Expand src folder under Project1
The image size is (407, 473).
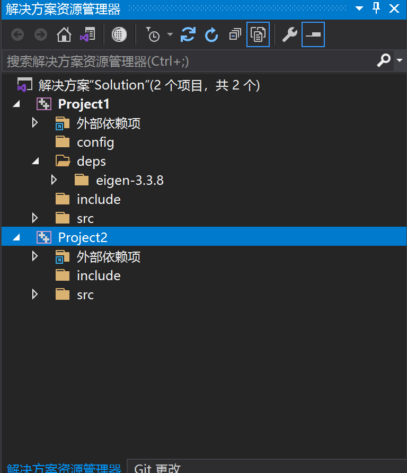tap(35, 218)
